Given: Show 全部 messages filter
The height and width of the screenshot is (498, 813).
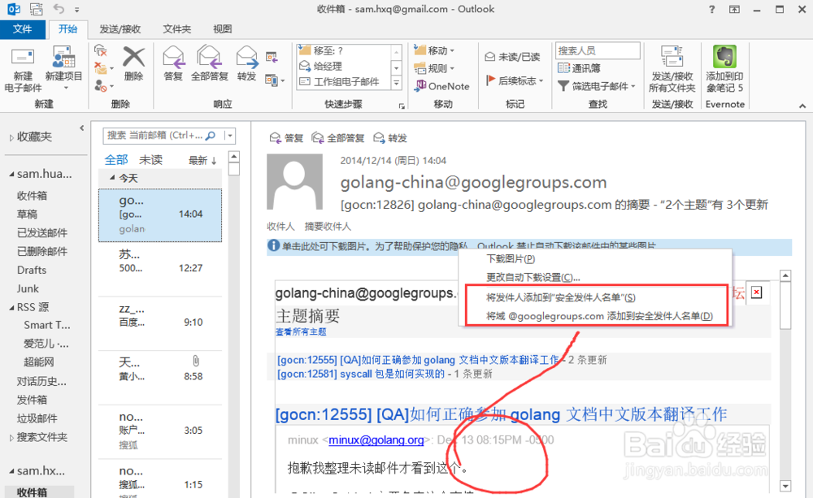Looking at the screenshot, I should point(116,160).
